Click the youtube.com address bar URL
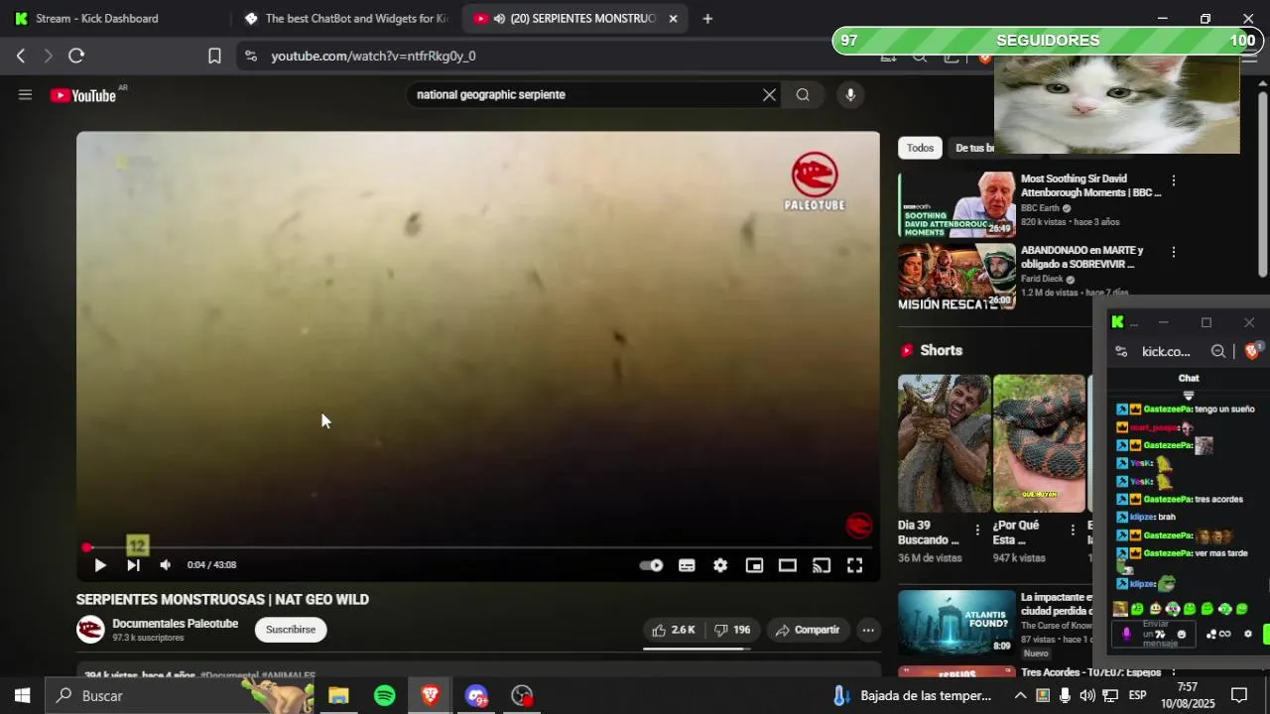Image resolution: width=1270 pixels, height=714 pixels. click(x=374, y=56)
